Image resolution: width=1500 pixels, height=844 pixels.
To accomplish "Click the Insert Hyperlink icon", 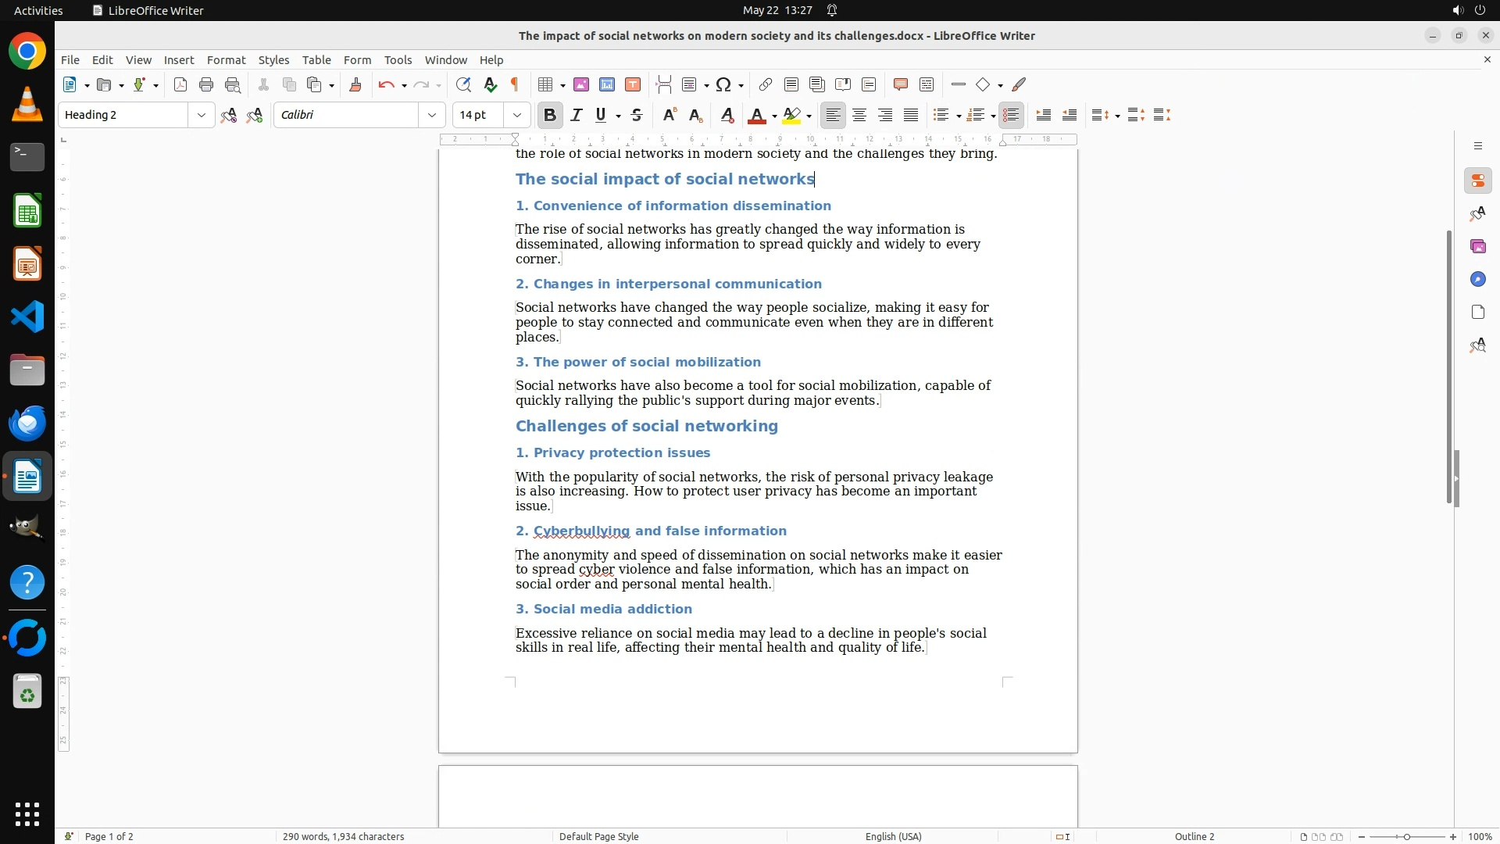I will click(x=765, y=84).
